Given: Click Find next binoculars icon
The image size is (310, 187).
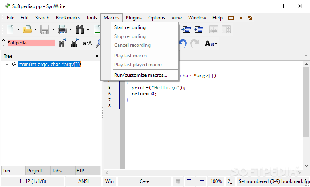Looking at the screenshot, I should pos(62,43).
